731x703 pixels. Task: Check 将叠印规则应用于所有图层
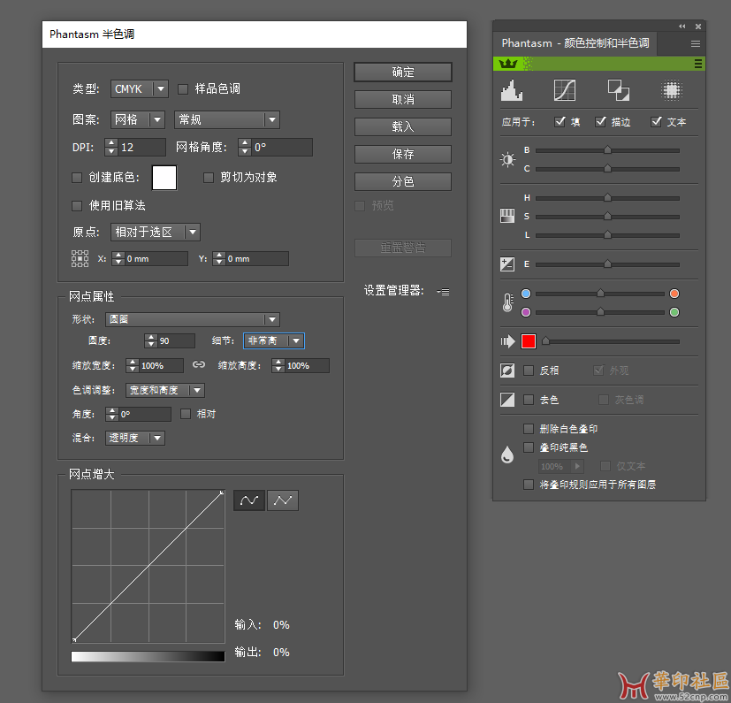[529, 485]
